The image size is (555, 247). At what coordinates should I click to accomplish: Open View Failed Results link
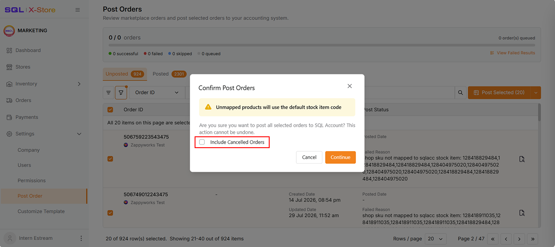click(512, 53)
